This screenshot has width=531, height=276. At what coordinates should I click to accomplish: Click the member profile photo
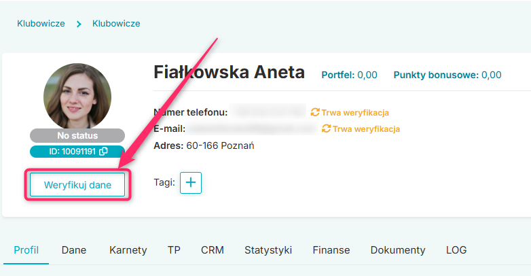coord(77,97)
